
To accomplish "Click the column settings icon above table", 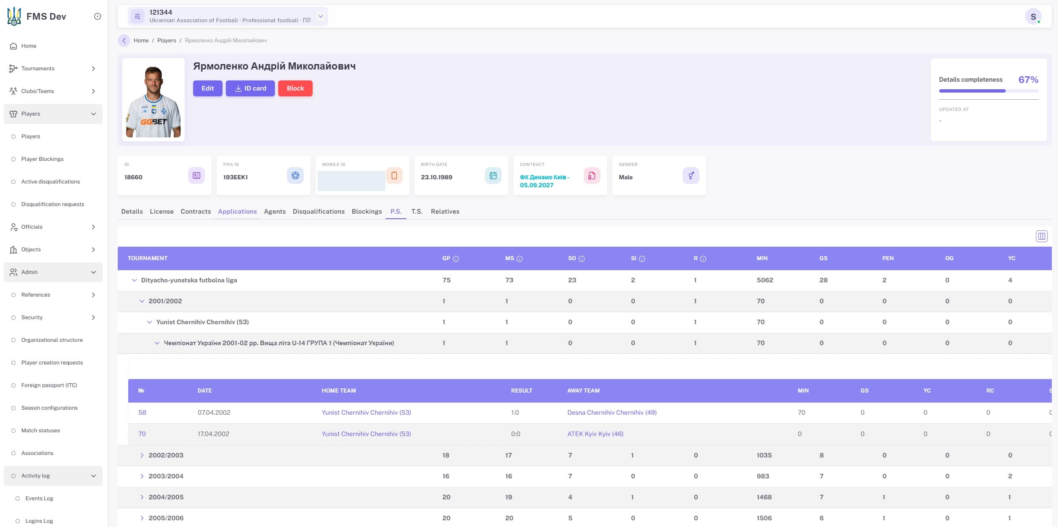I will 1041,236.
